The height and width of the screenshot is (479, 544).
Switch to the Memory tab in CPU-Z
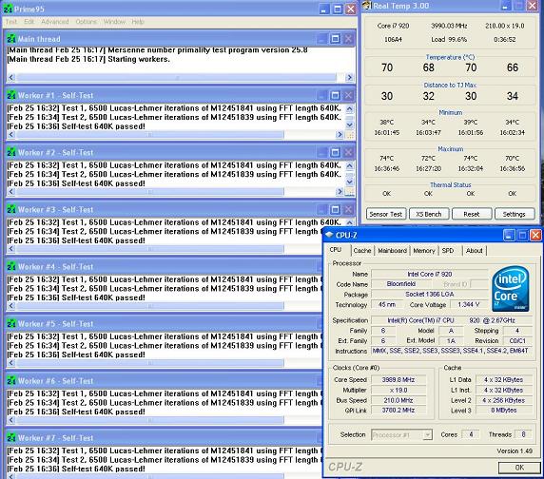[424, 251]
